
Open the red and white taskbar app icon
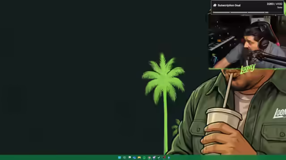[149, 158]
